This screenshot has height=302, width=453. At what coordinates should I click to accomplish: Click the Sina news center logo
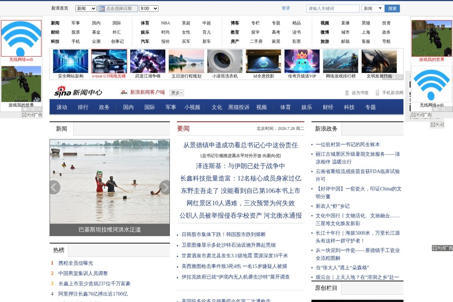78,92
